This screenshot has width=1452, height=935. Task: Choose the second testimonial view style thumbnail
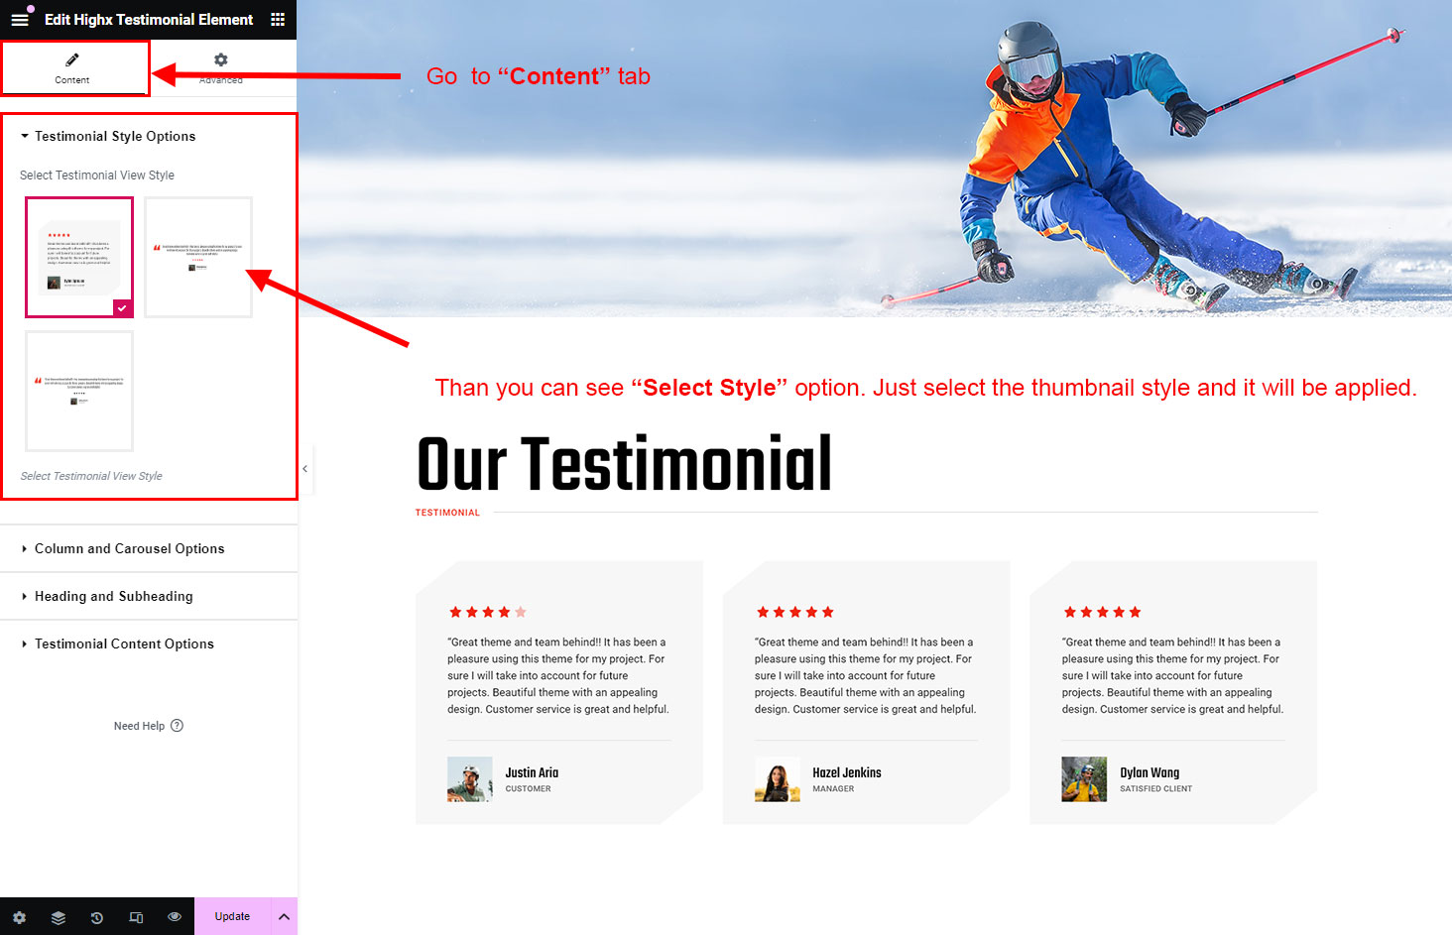coord(198,257)
